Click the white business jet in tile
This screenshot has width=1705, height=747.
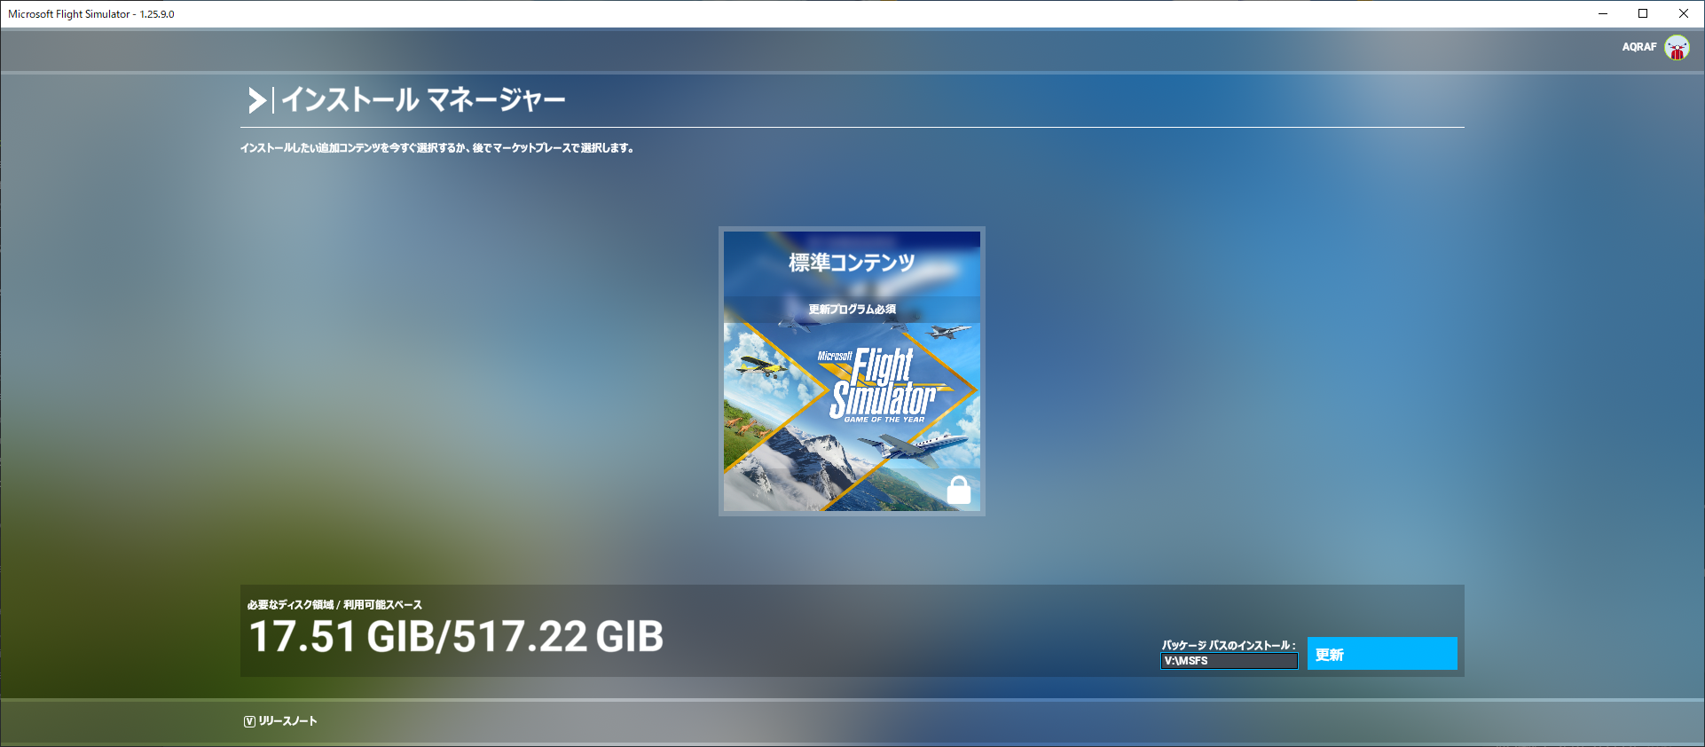(914, 446)
